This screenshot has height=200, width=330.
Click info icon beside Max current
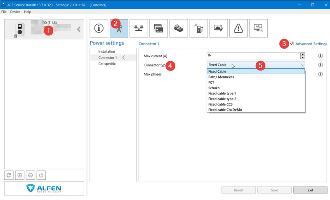[x=321, y=56]
